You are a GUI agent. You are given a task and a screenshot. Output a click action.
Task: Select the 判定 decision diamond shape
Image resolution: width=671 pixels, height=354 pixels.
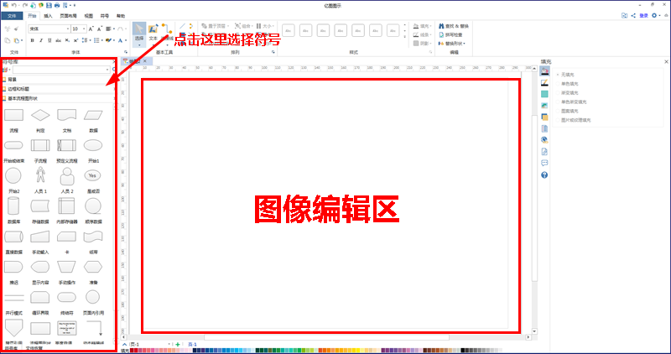[40, 115]
